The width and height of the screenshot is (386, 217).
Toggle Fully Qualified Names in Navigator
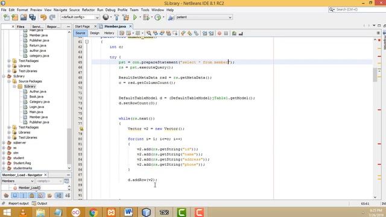(x=49, y=195)
